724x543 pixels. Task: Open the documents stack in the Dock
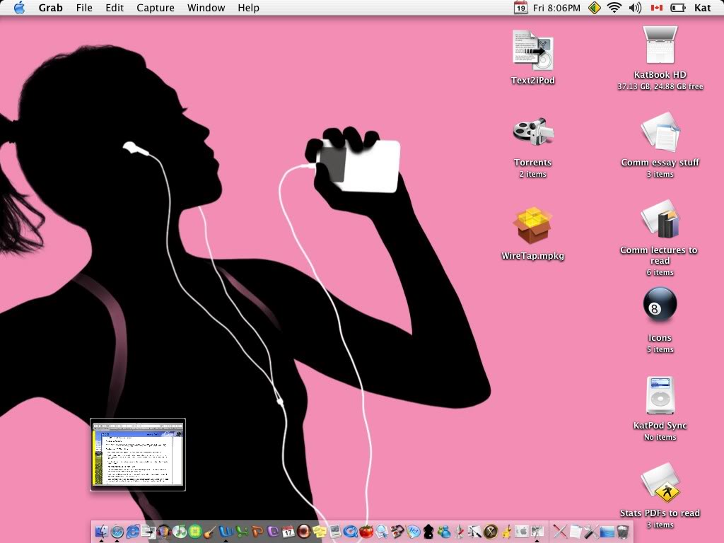click(x=576, y=532)
